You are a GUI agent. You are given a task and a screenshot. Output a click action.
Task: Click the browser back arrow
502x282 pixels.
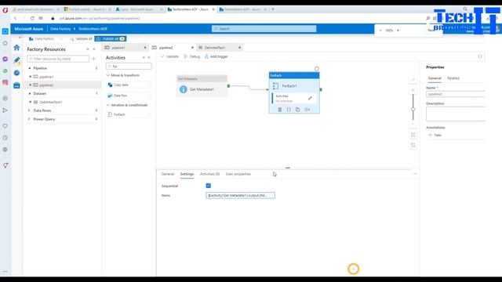tap(16, 18)
